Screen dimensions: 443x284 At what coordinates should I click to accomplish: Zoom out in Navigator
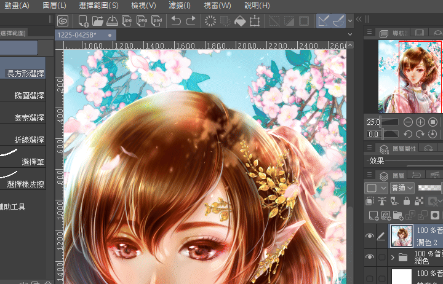[408, 122]
